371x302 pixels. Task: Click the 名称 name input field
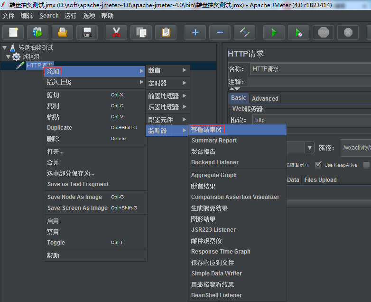tap(308, 69)
